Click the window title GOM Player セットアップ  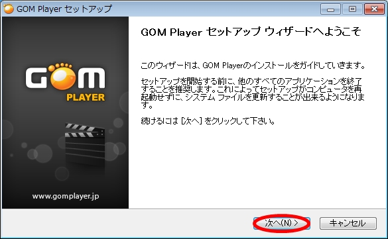point(64,9)
